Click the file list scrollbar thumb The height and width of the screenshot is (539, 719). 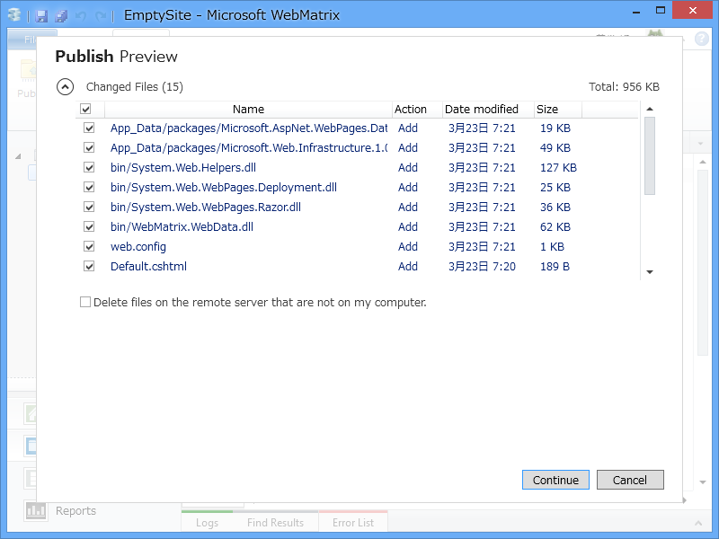pyautogui.click(x=649, y=155)
